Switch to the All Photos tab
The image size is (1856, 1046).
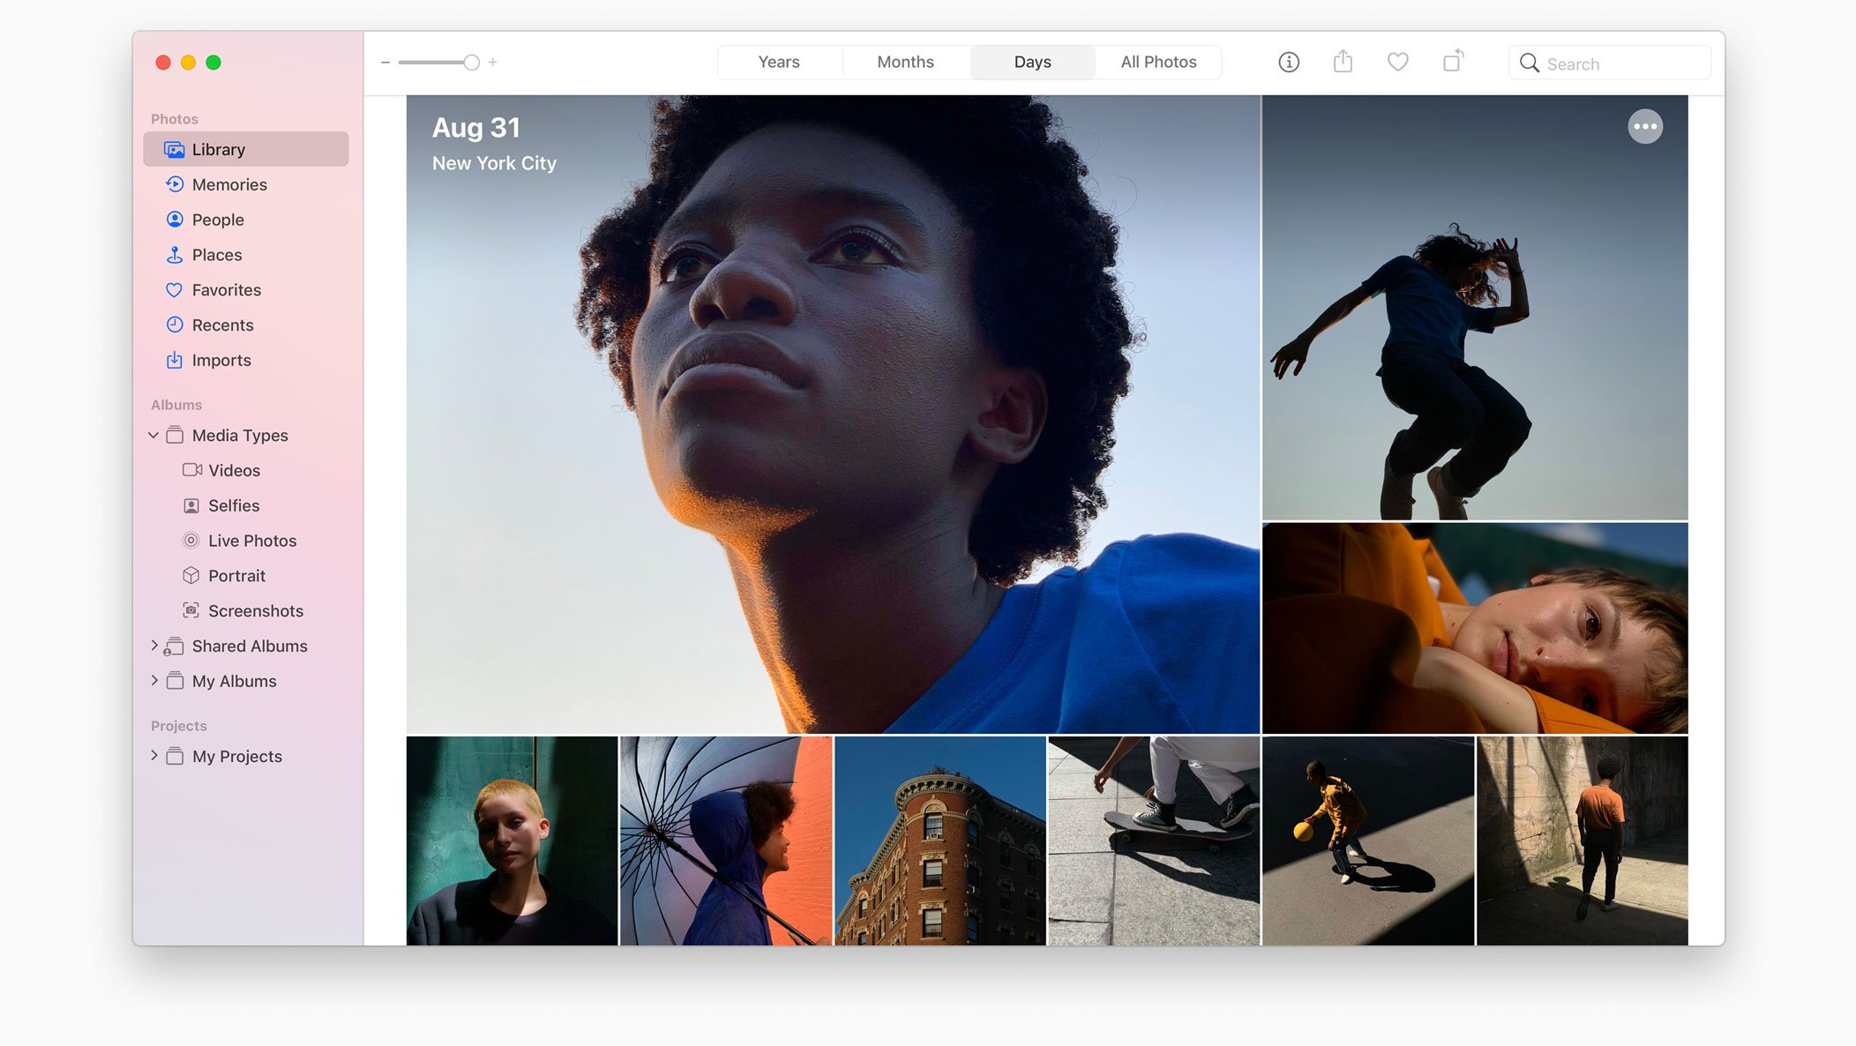tap(1157, 63)
